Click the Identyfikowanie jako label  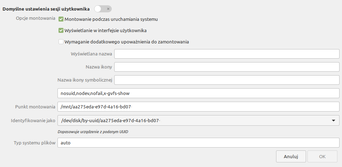click(33, 120)
